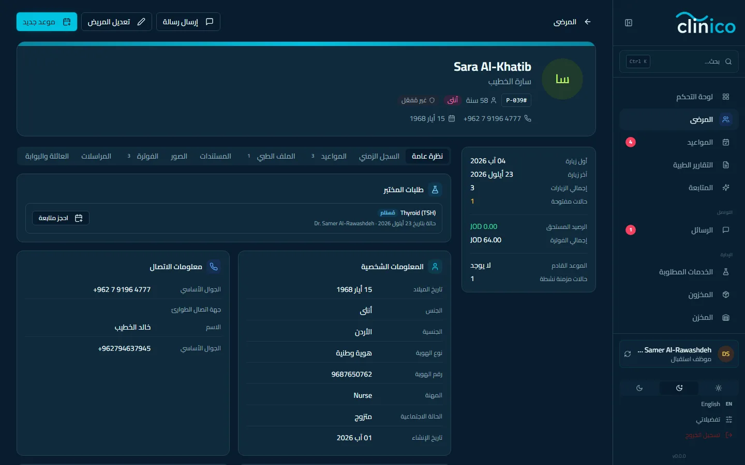Open the الصور tab

(179, 156)
